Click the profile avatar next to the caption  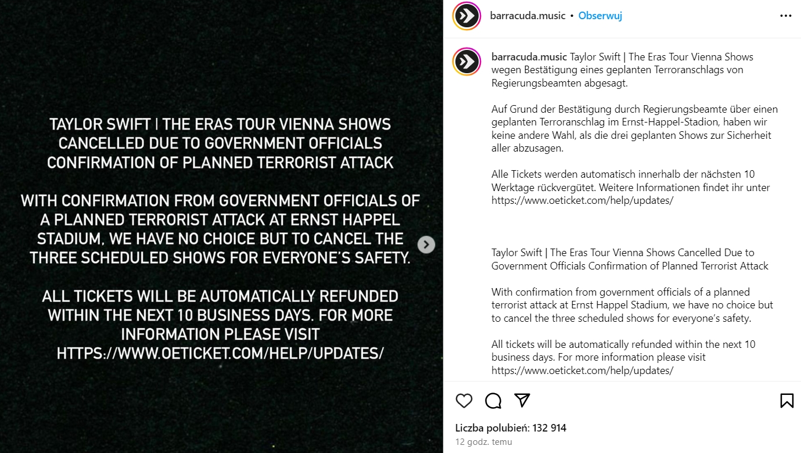[466, 62]
